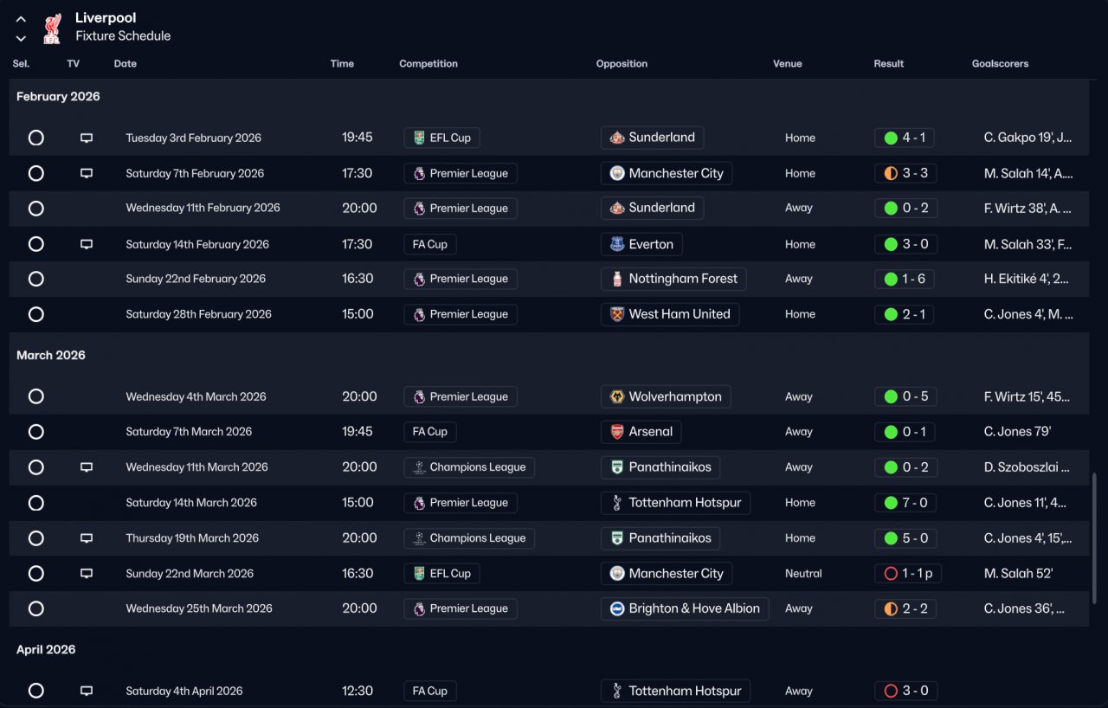Open Manchester City chip on 22nd March row
1108x708 pixels.
pyautogui.click(x=667, y=573)
